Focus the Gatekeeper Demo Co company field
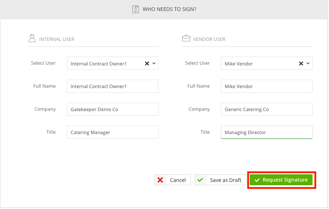This screenshot has width=329, height=209. tap(112, 109)
